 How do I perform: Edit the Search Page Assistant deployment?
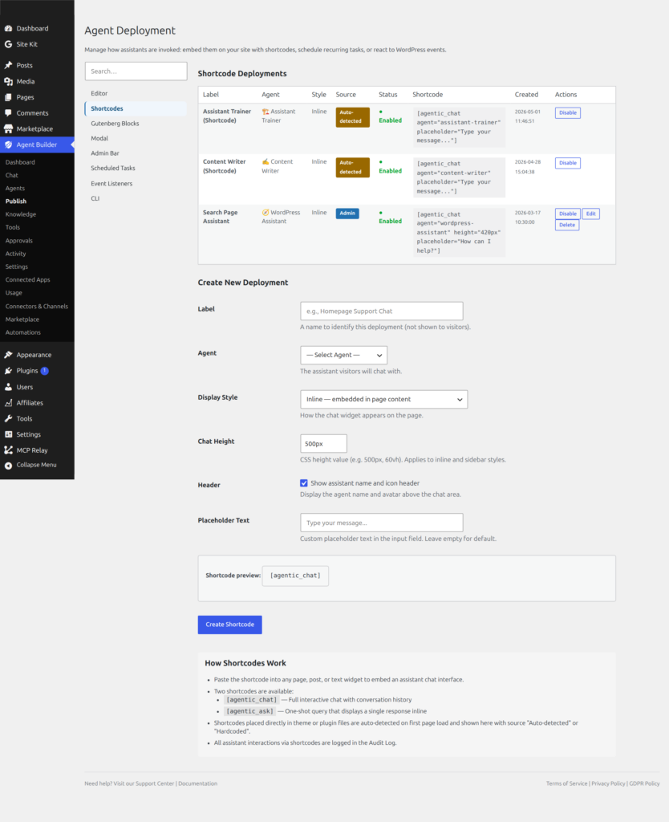[590, 214]
